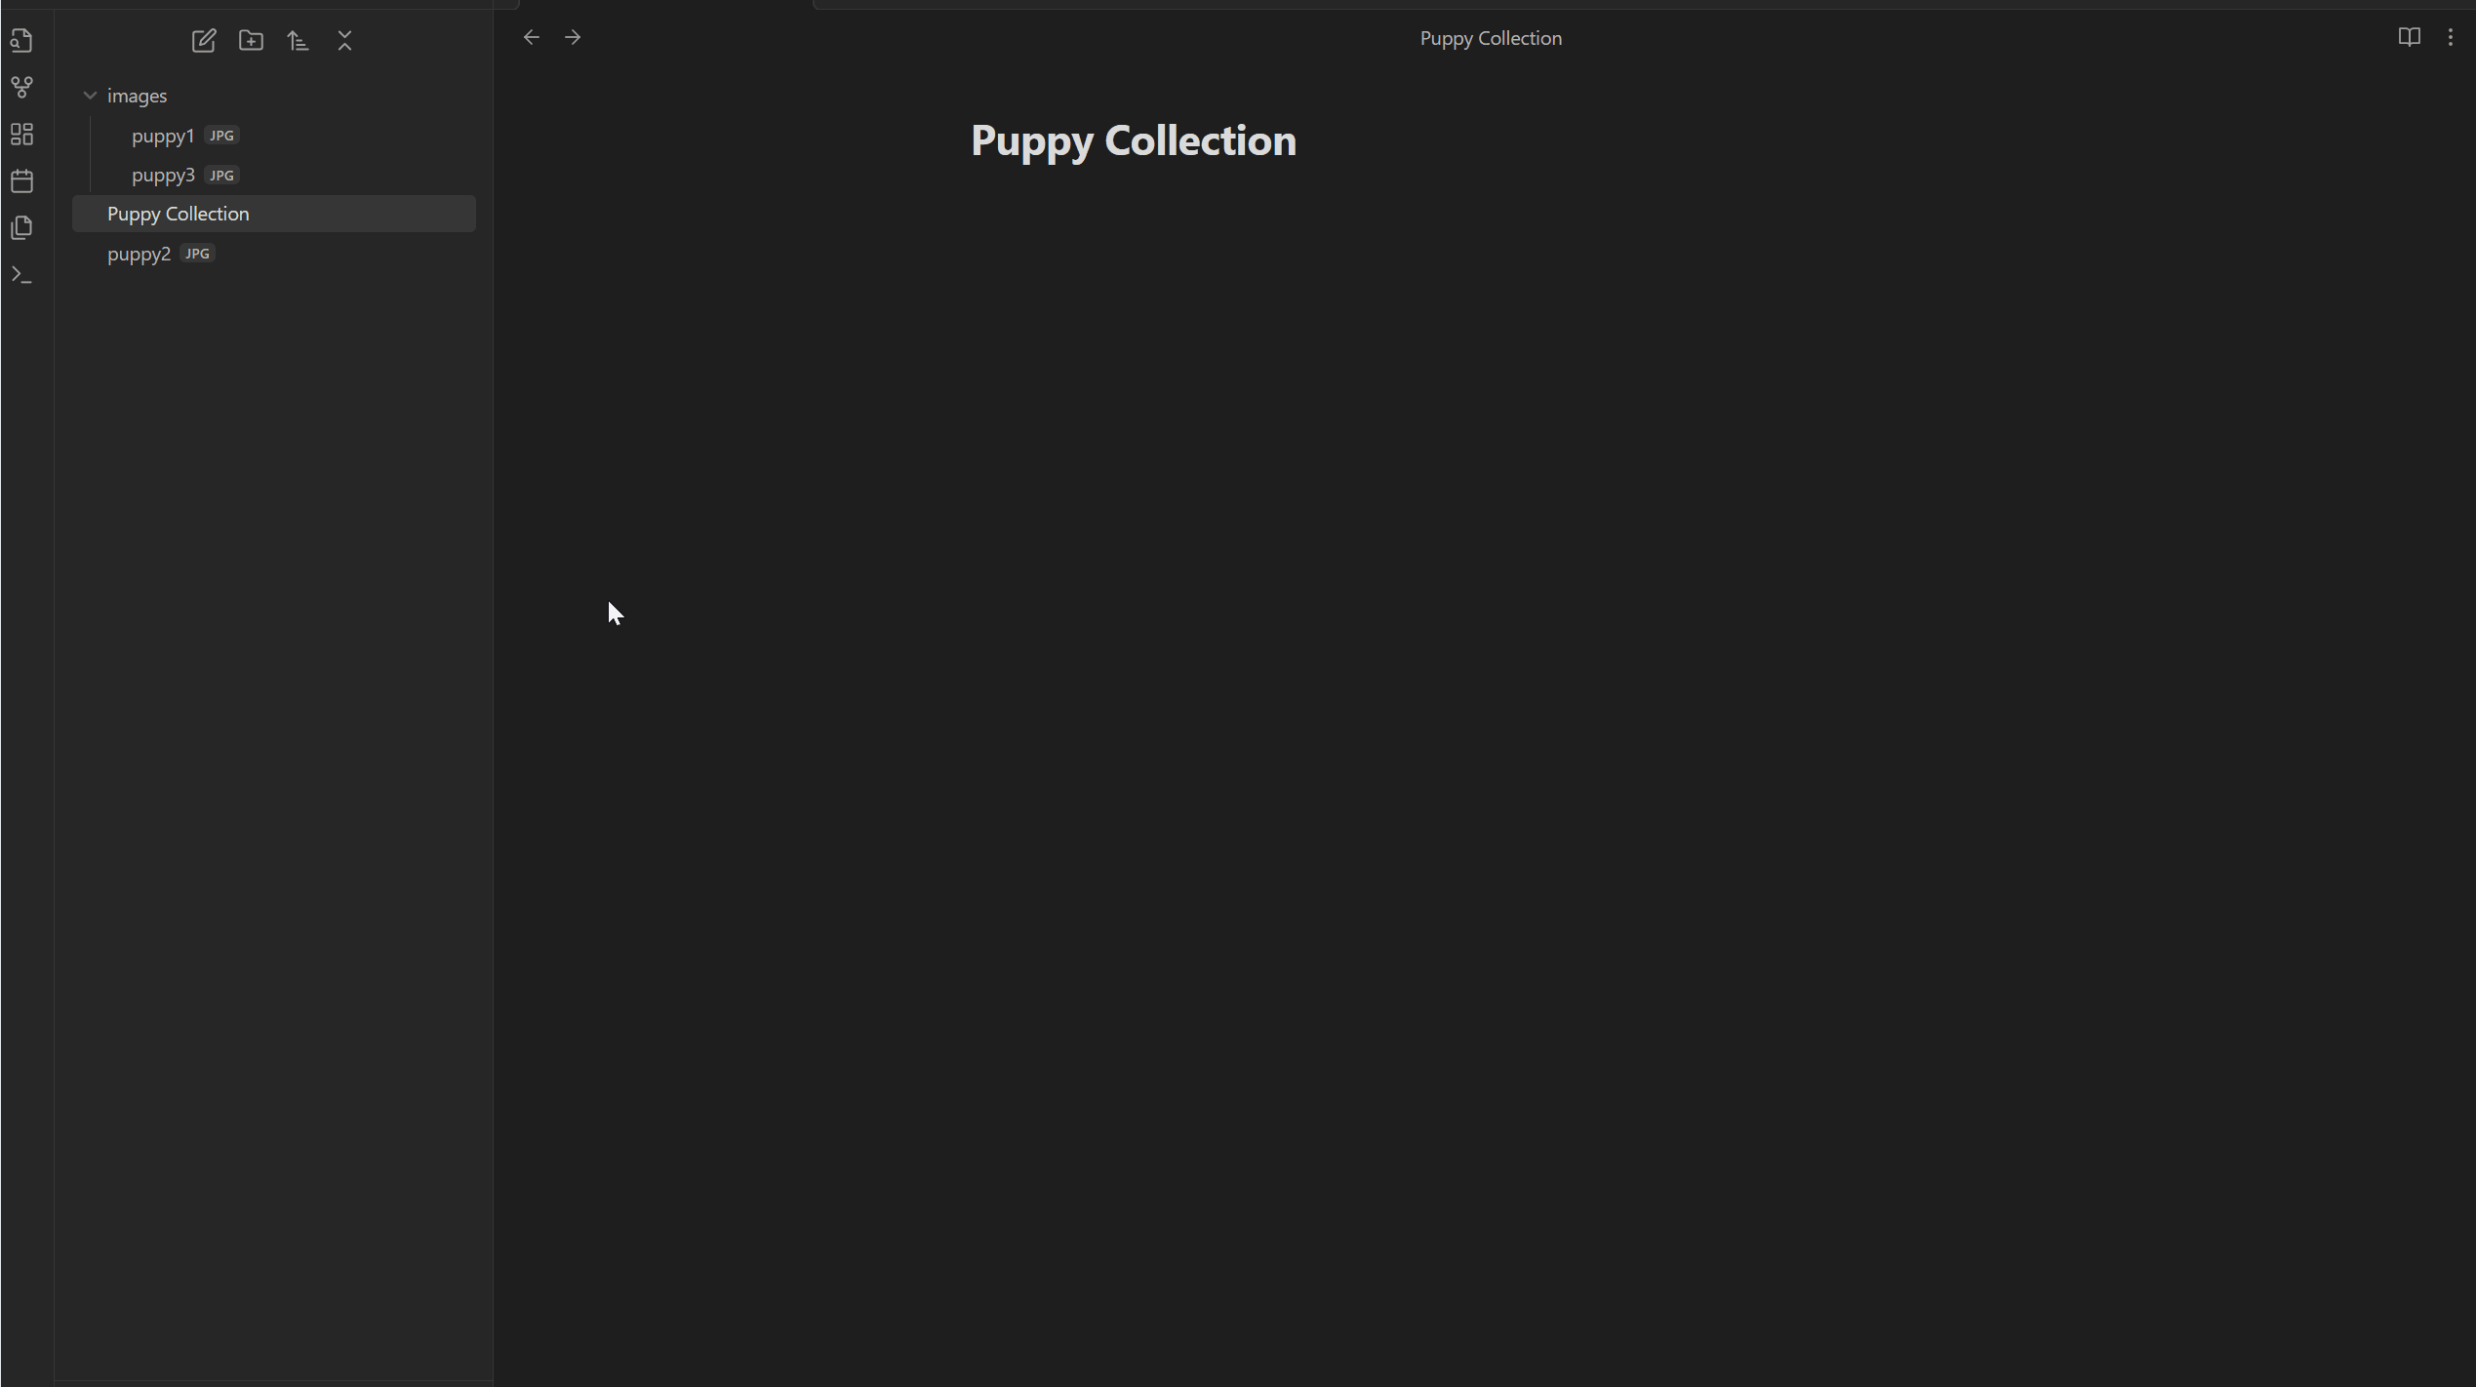Click the Puppy Collection note title heading
Screen dimensions: 2476x1387
click(x=1133, y=141)
